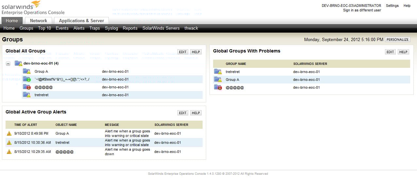Click @@@@@ object name in alerts
The width and height of the screenshot is (417, 179).
64,152
